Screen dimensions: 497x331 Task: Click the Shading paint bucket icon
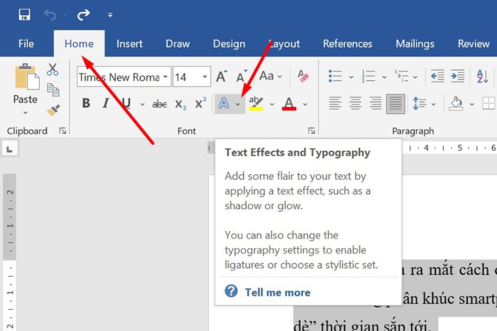[456, 103]
